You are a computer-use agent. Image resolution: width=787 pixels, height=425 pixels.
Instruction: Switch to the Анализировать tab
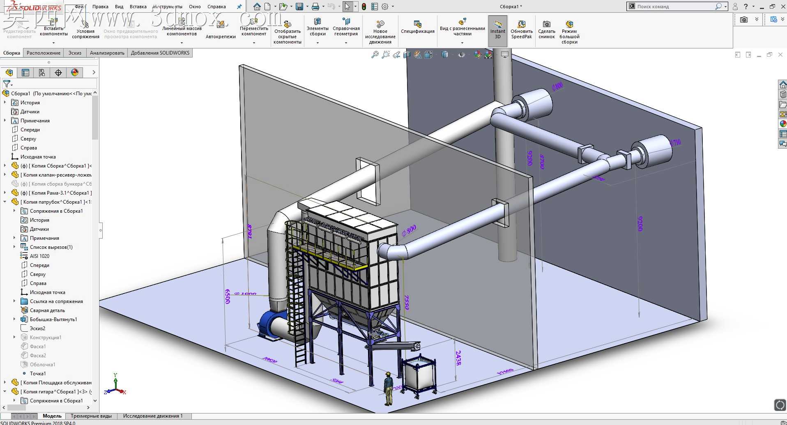point(107,53)
